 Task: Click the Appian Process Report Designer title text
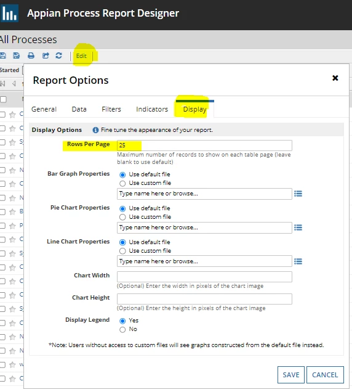coord(103,14)
